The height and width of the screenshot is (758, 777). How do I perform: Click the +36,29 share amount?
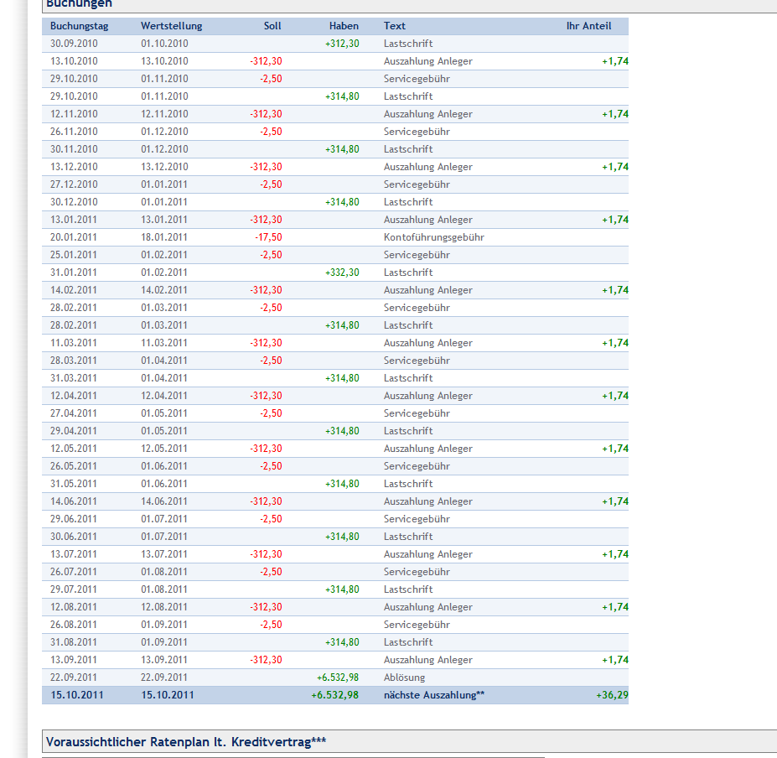(612, 695)
